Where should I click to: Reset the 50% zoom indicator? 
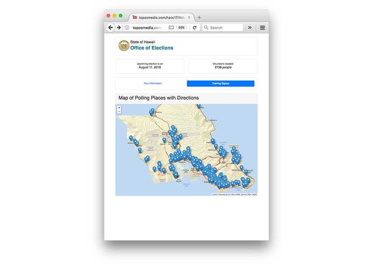tap(181, 27)
